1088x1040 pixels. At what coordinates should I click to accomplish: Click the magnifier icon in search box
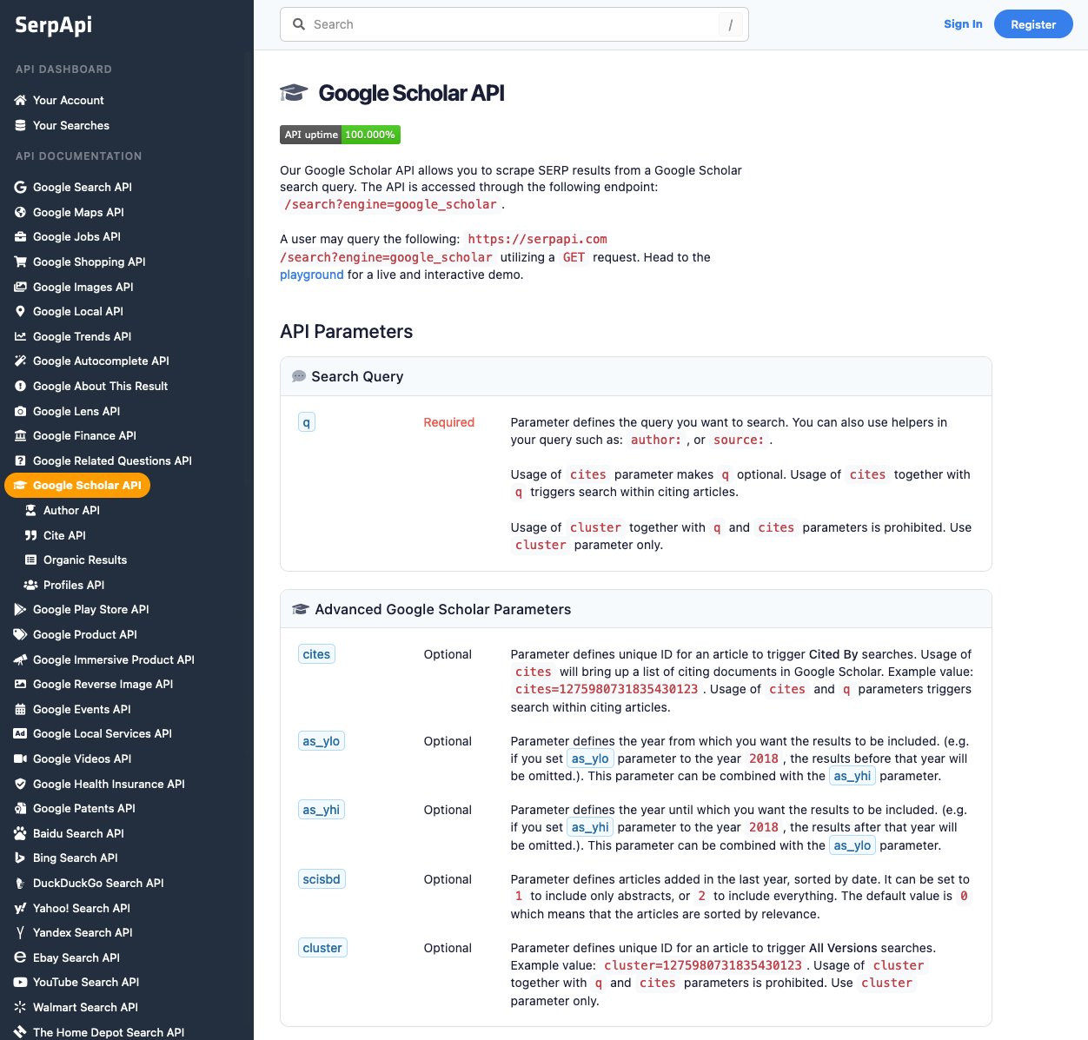click(299, 24)
